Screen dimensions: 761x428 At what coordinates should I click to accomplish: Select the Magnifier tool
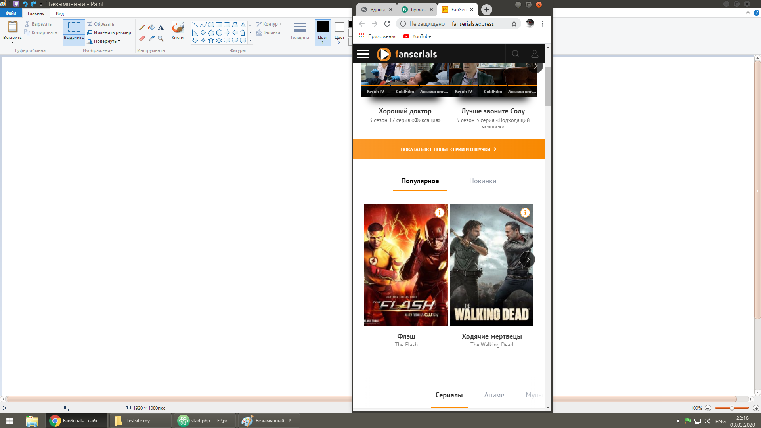pyautogui.click(x=161, y=38)
